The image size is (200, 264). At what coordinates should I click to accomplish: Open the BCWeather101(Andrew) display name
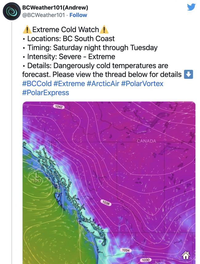55,7
